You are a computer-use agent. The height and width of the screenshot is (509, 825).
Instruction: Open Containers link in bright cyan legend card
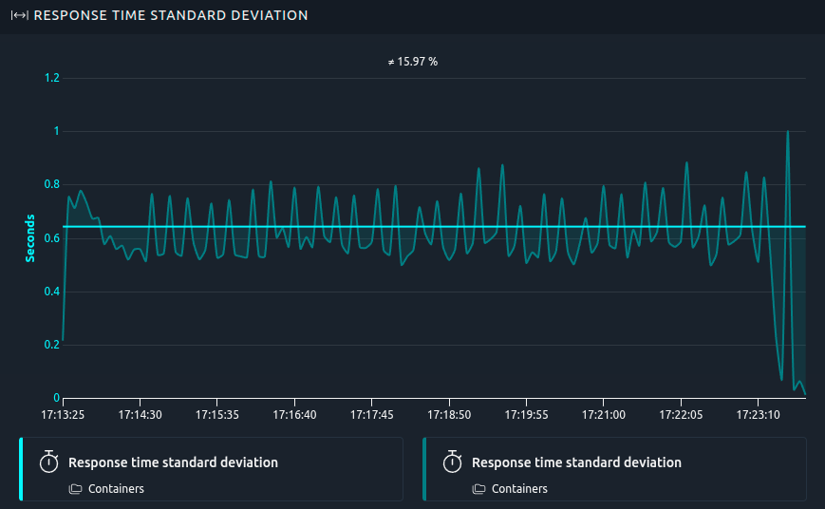(x=116, y=489)
